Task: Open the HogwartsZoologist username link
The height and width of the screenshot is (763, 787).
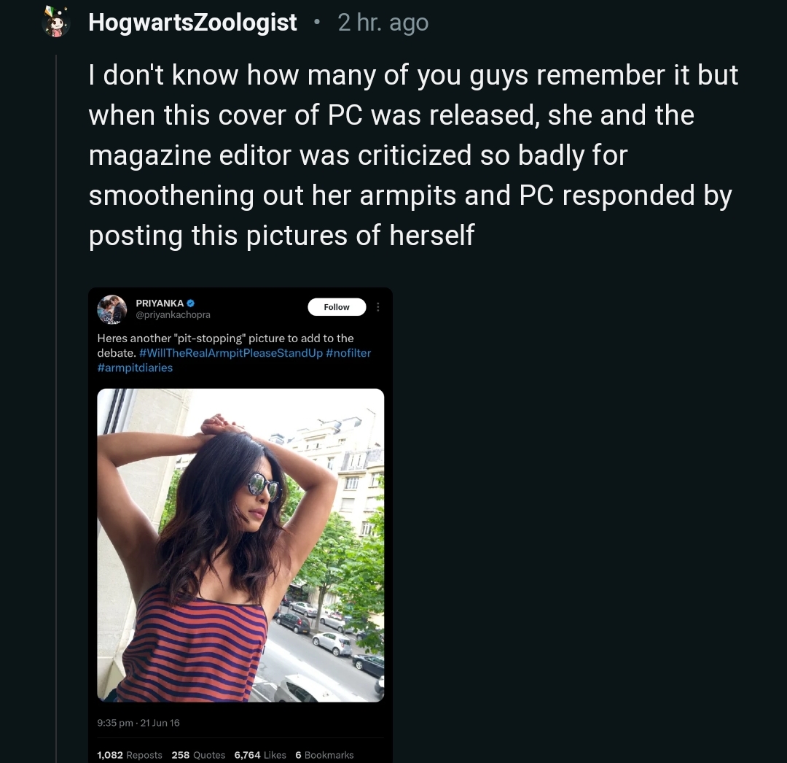Action: [192, 23]
